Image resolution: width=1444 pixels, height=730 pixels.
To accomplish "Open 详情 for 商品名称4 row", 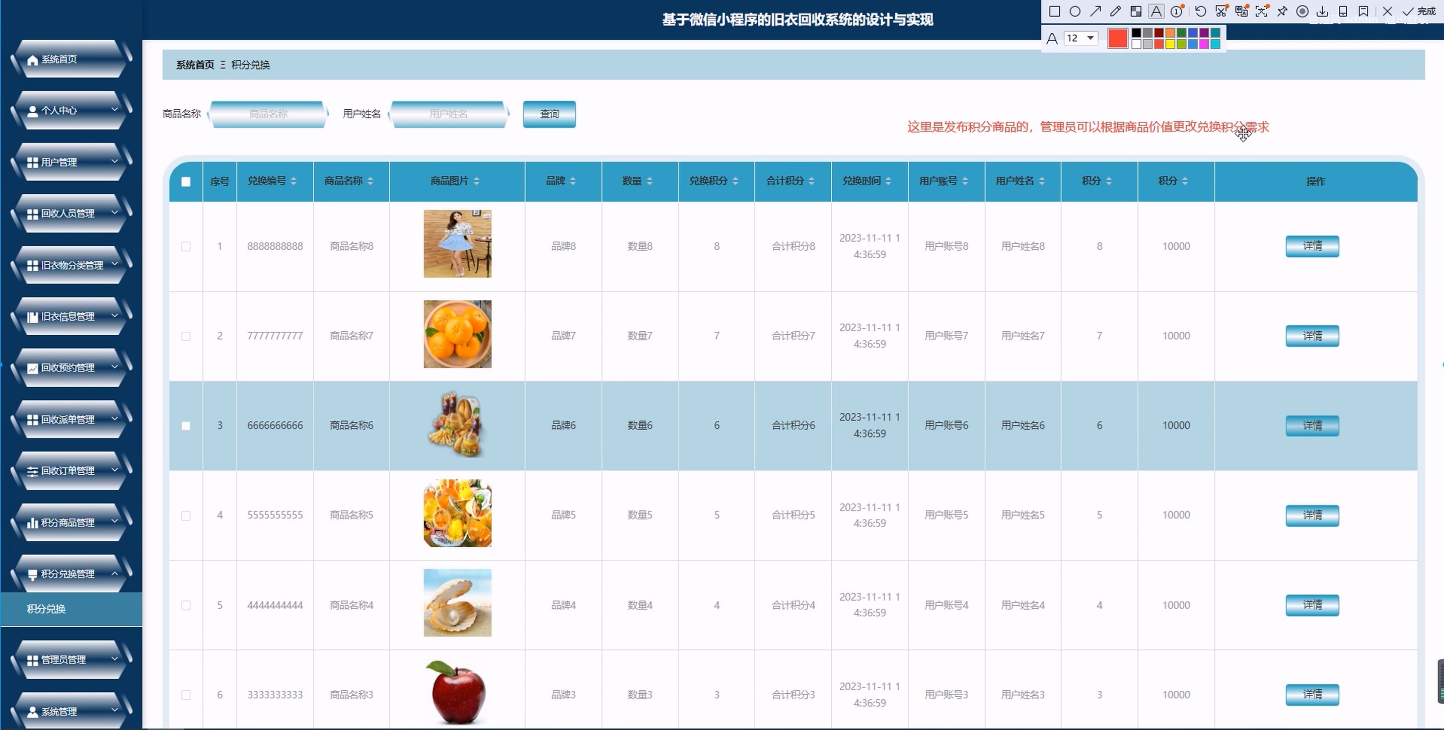I will (1312, 605).
